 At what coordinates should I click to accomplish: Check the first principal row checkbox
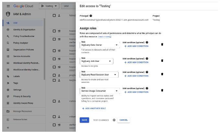(54, 16)
